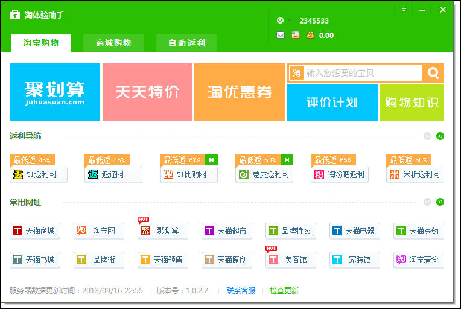Viewport: 461px width, 309px height.
Task: Click the account number 2345533
Action: tap(314, 21)
